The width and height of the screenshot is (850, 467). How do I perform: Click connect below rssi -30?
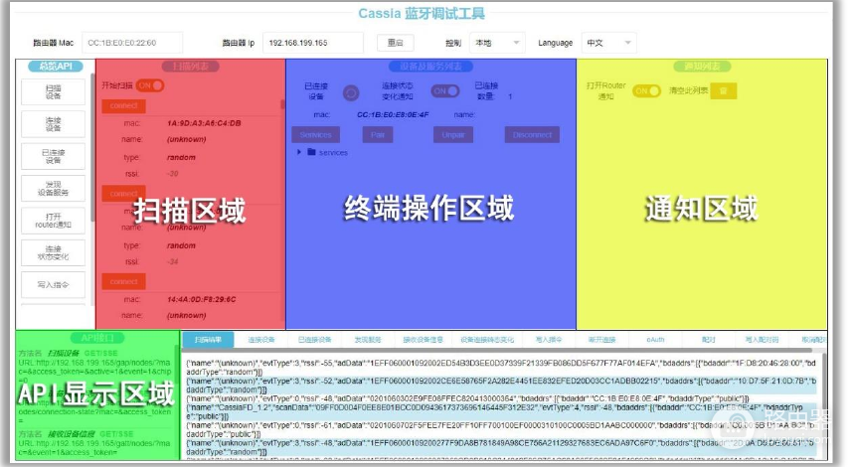(123, 194)
